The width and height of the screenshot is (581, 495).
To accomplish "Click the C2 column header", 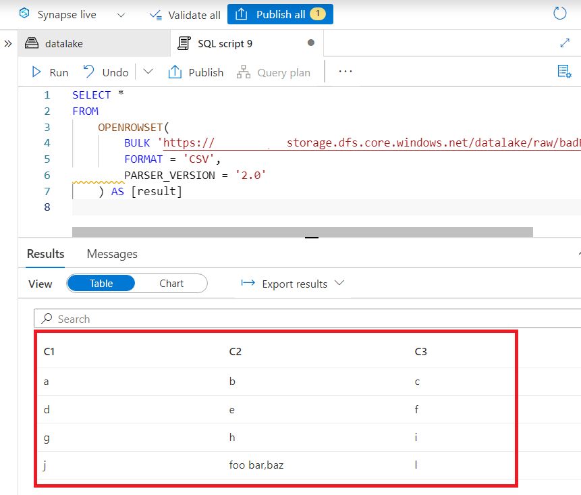I will 235,352.
